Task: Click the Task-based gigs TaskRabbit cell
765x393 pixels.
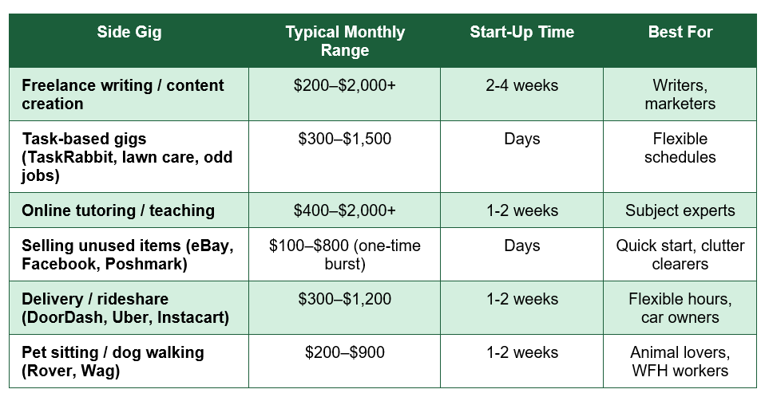Action: 129,156
